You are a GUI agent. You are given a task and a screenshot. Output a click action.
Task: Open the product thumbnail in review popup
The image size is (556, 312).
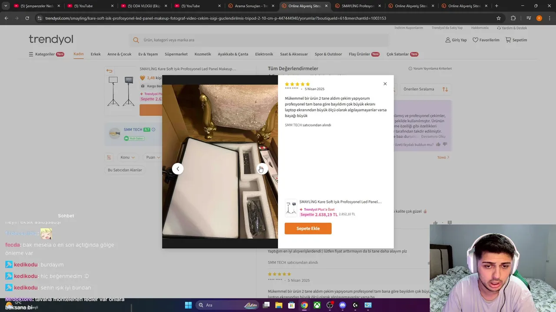(x=291, y=208)
